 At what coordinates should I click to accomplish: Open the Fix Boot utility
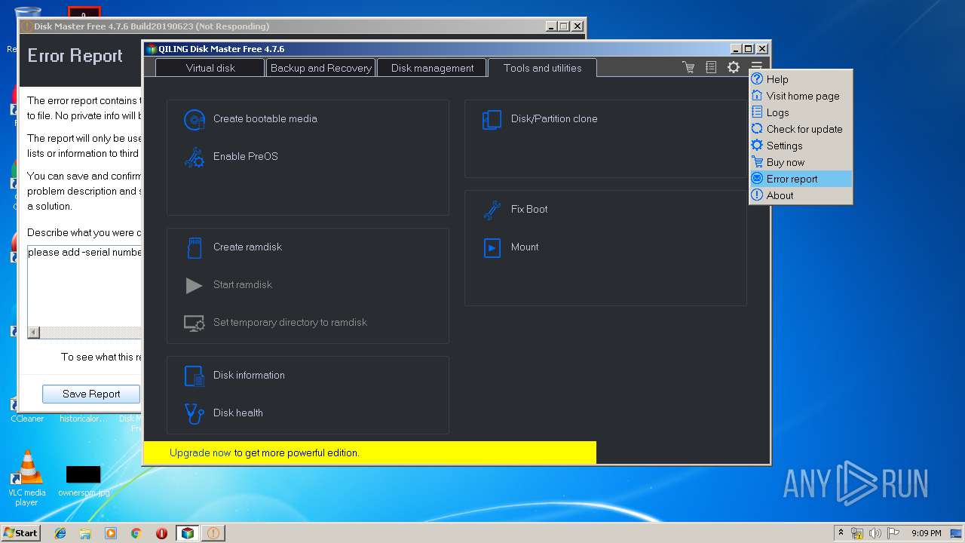click(x=515, y=210)
